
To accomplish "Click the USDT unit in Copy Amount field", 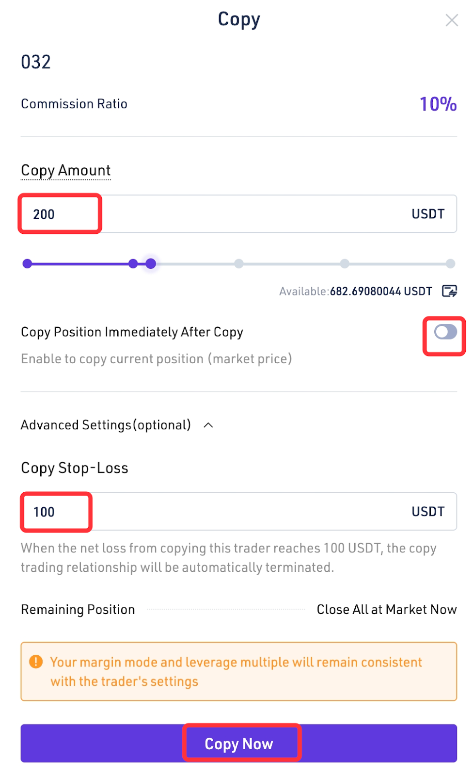I will [x=428, y=214].
